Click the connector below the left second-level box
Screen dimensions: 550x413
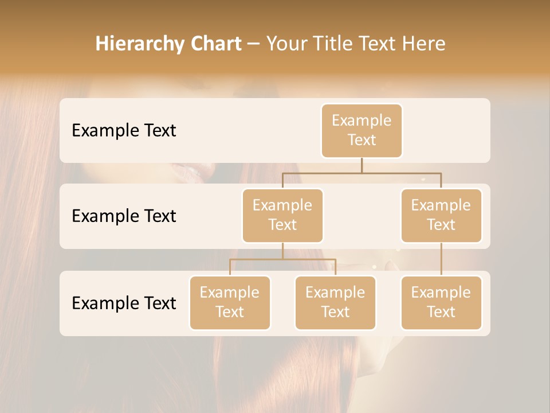(282, 251)
